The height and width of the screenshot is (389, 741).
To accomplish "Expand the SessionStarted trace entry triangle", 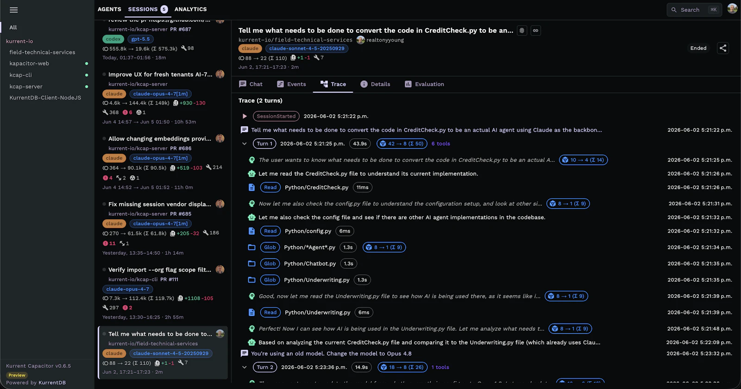I will 245,116.
